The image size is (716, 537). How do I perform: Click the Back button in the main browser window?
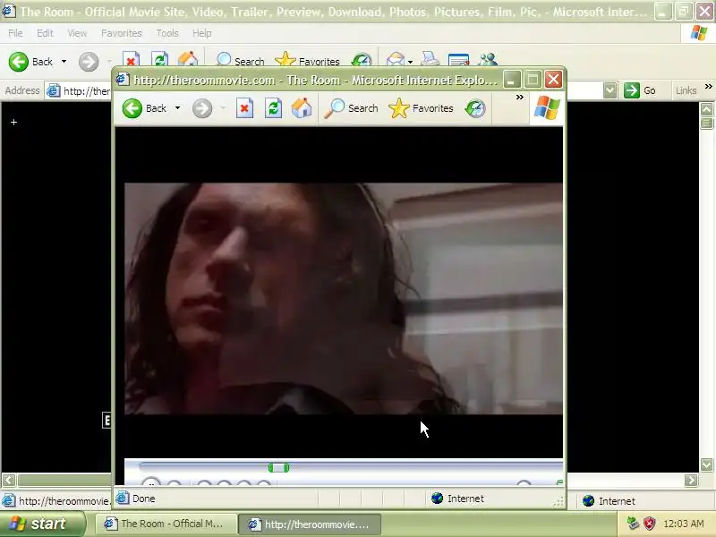click(x=31, y=62)
